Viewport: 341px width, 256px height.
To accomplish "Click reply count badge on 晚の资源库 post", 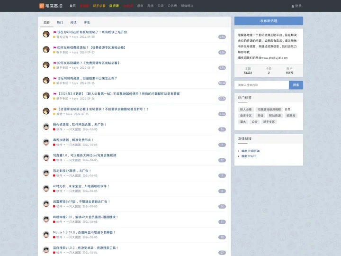I will coord(222,129).
